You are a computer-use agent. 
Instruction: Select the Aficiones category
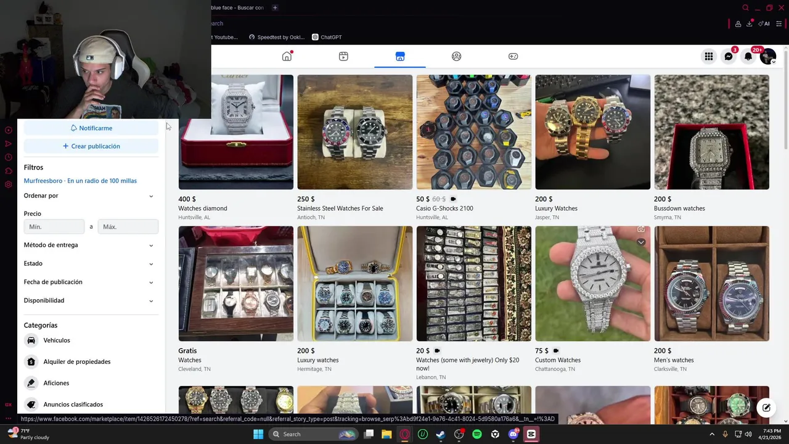click(91, 383)
